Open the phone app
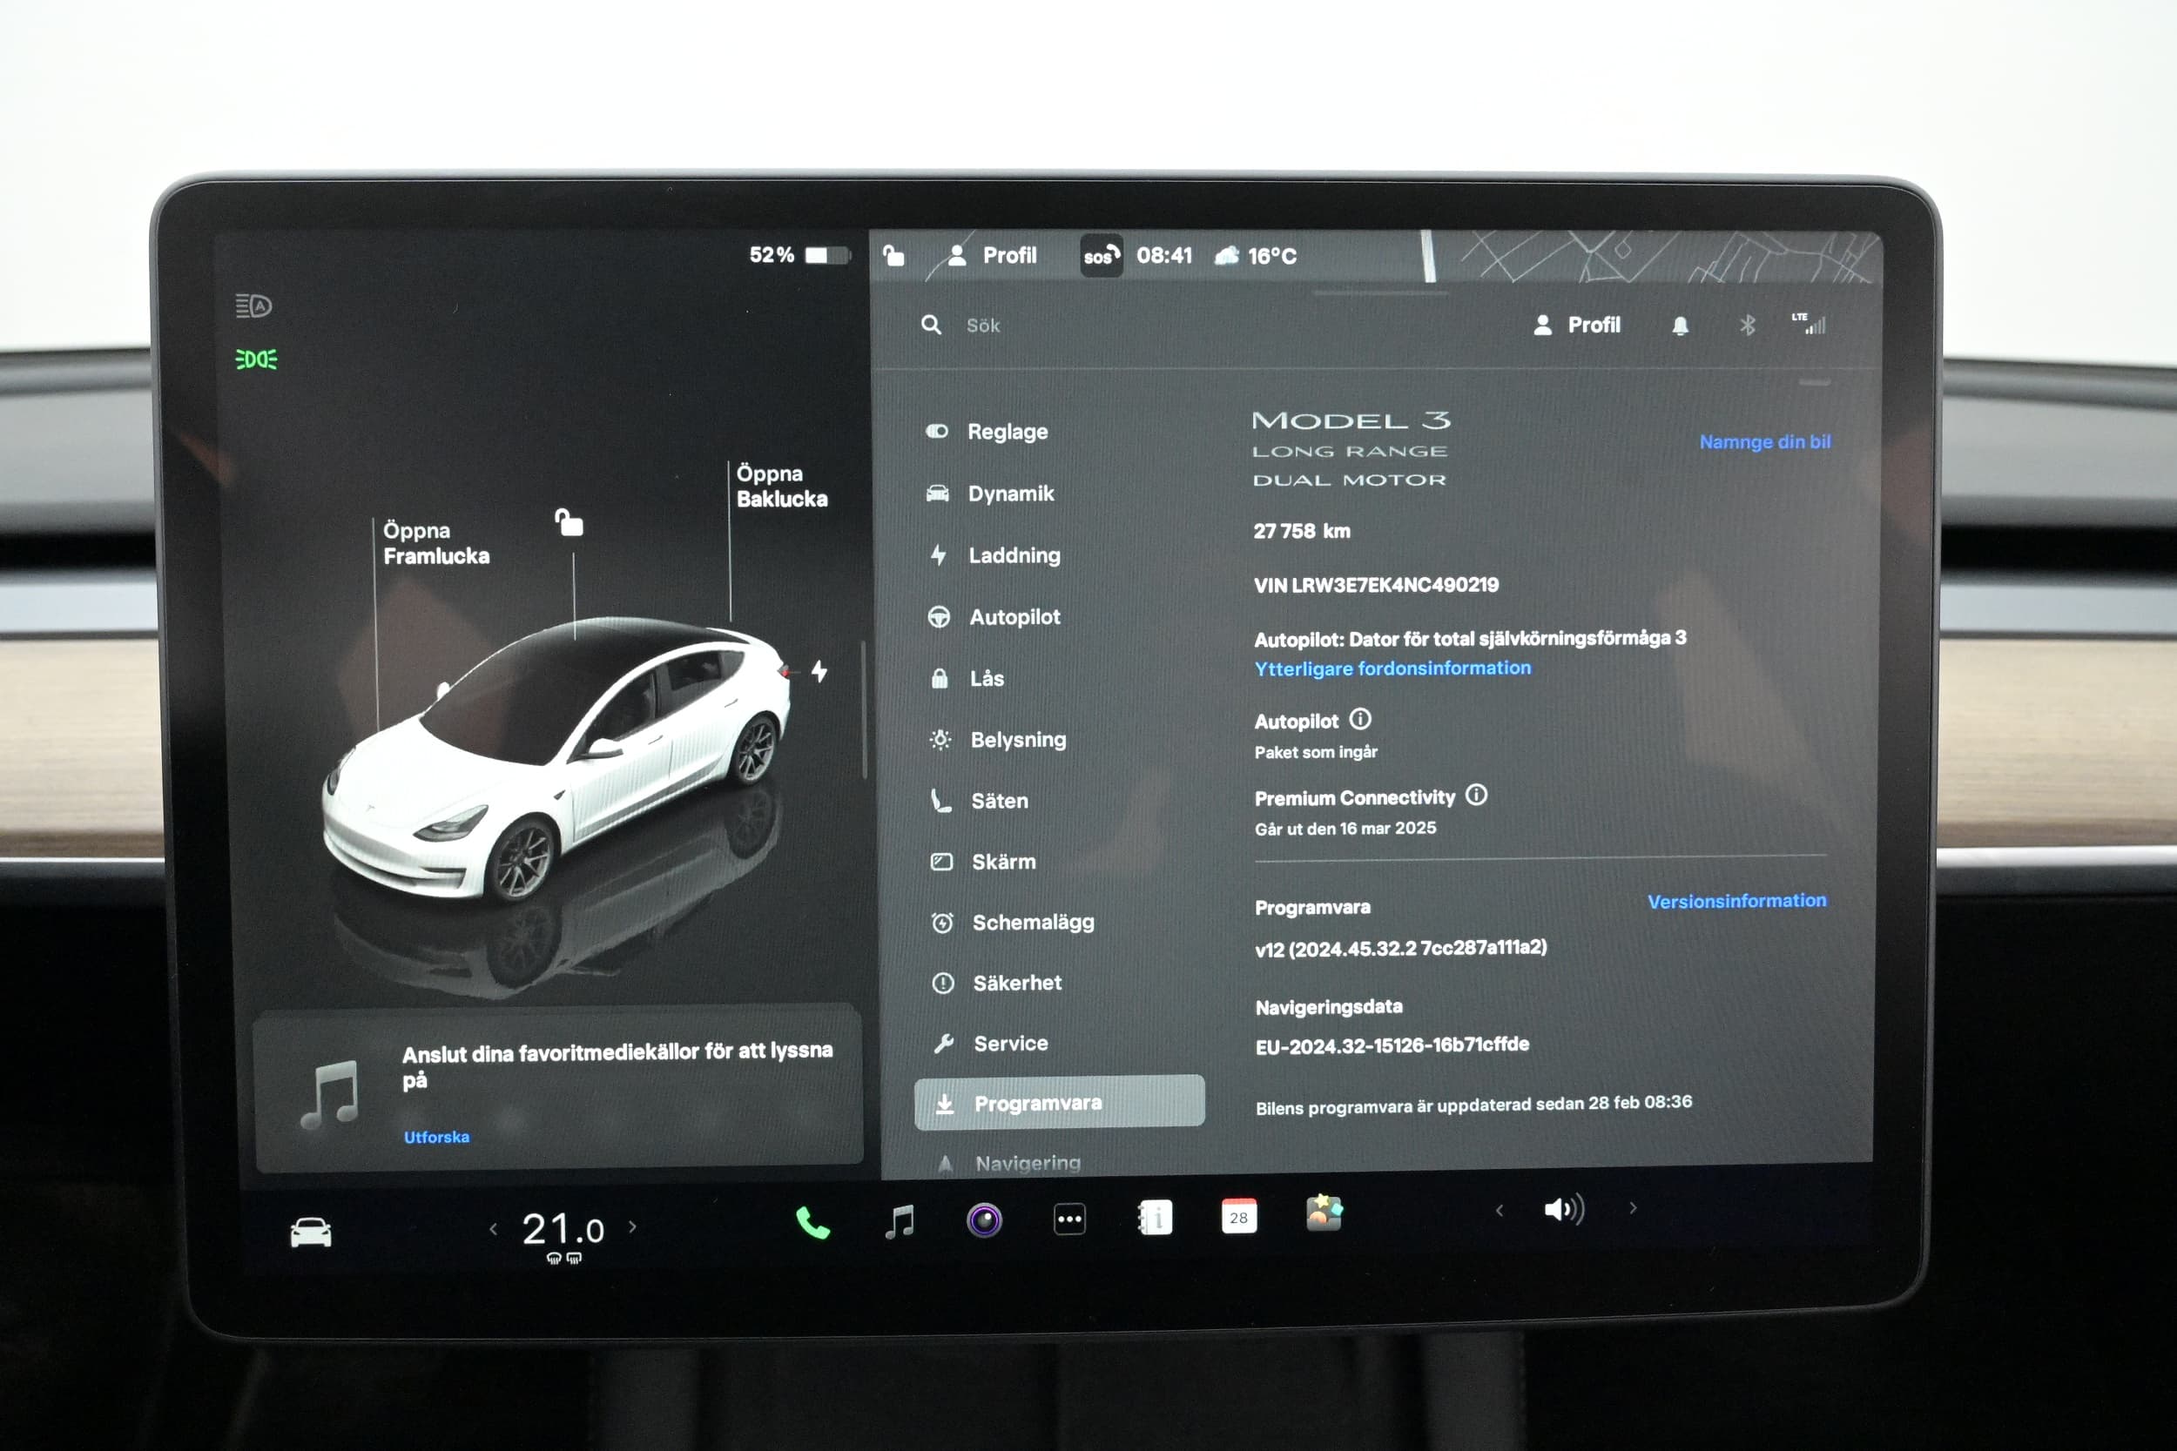 tap(812, 1222)
